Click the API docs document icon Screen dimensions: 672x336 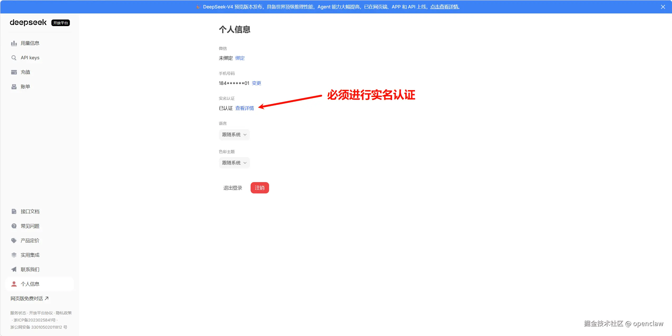point(14,211)
